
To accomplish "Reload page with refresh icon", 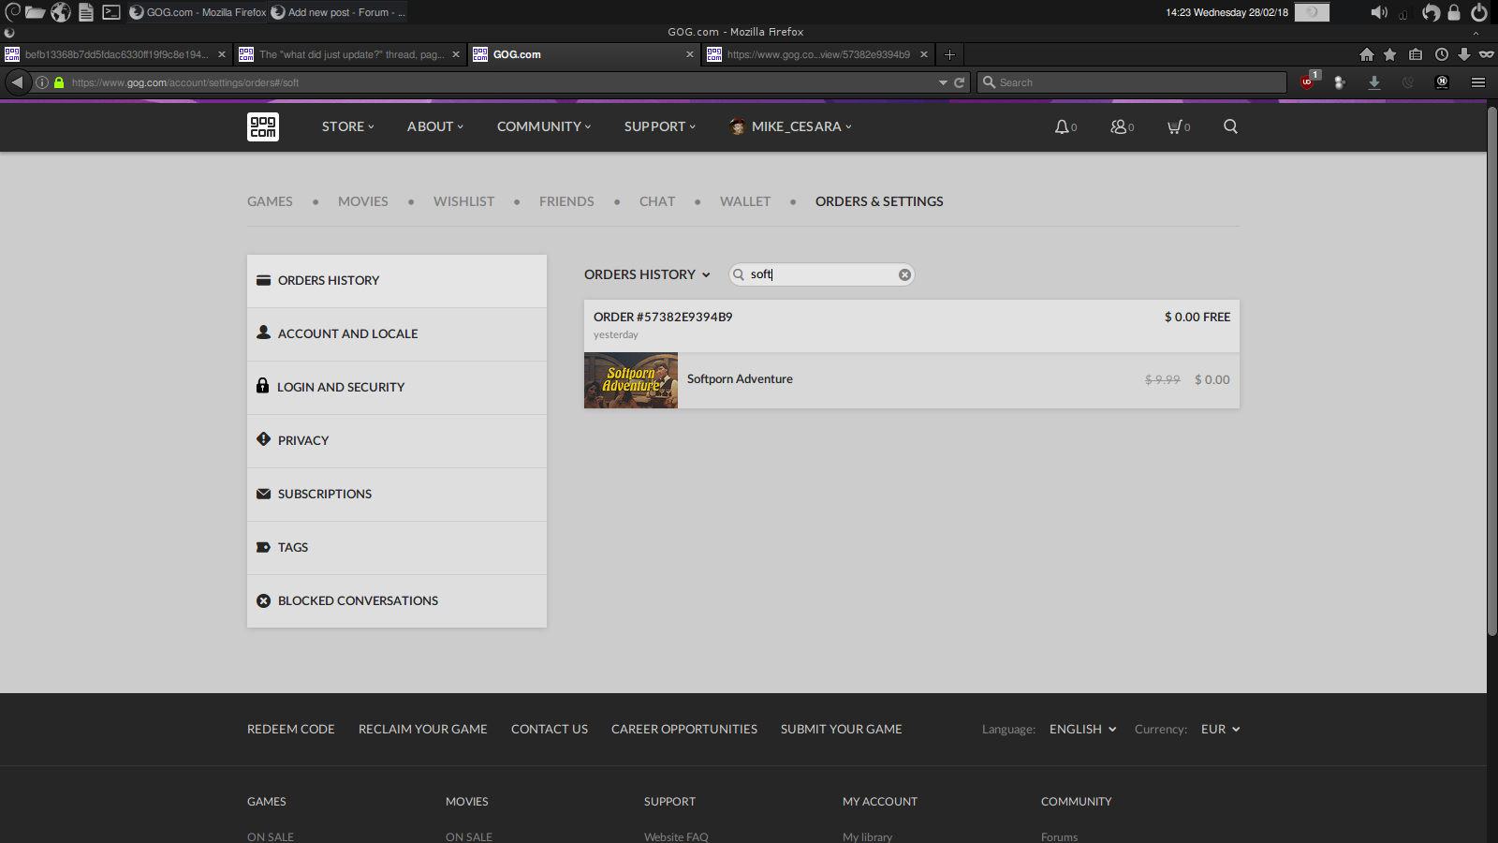I will coord(959,82).
